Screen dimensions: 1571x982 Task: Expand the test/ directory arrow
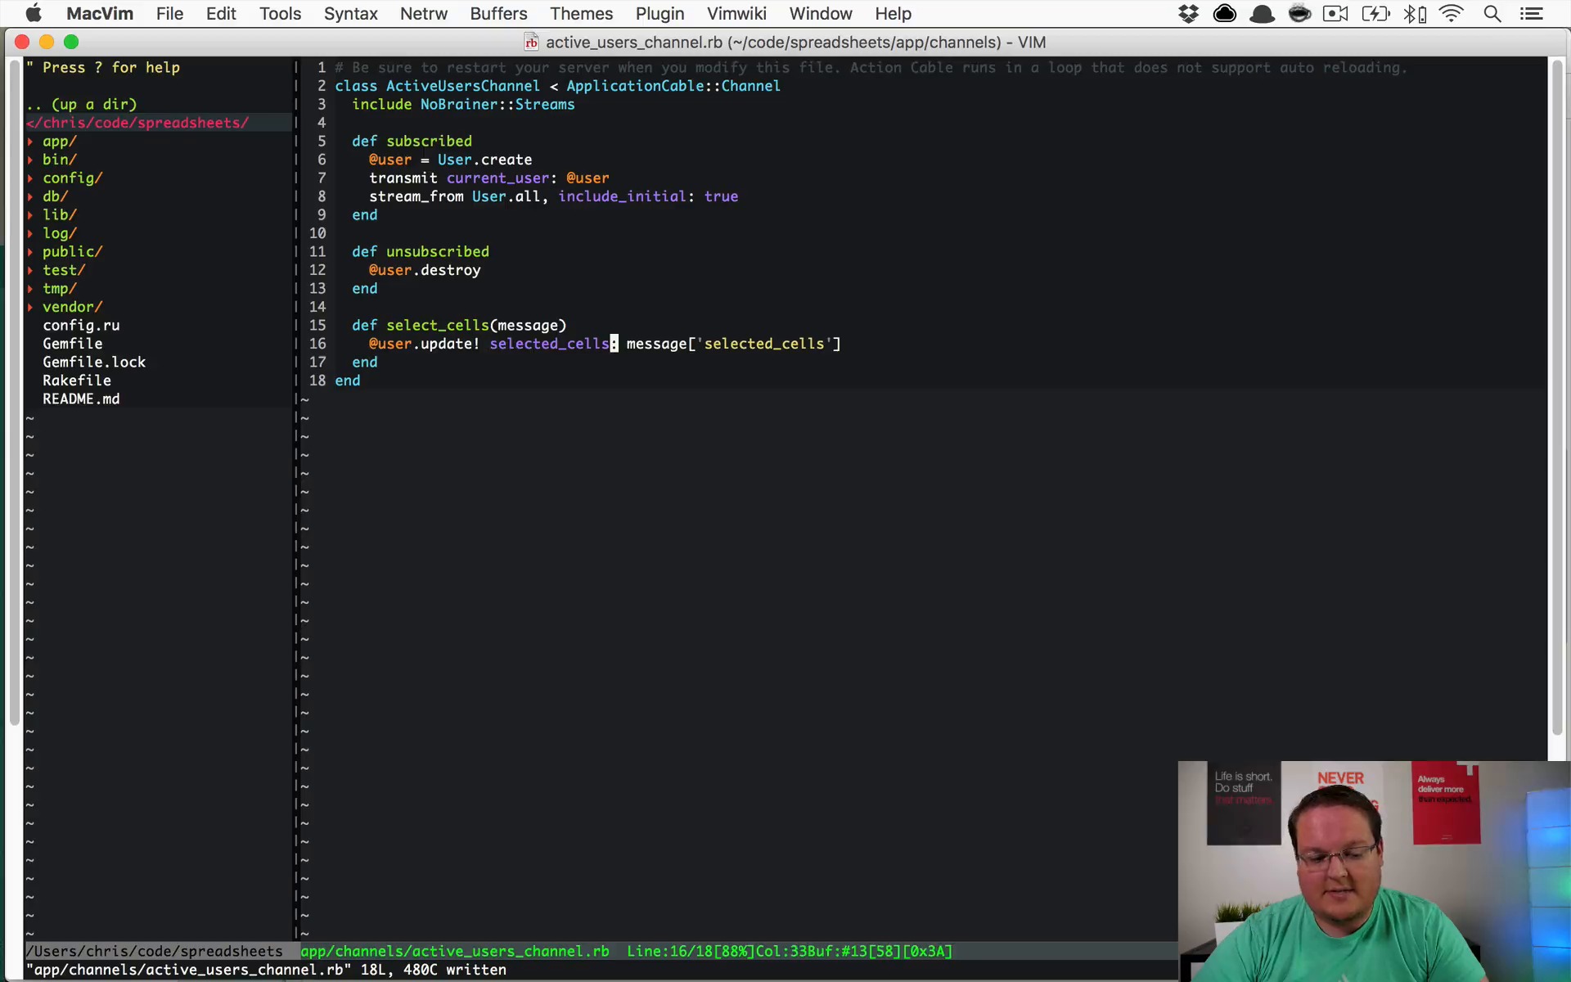point(30,270)
